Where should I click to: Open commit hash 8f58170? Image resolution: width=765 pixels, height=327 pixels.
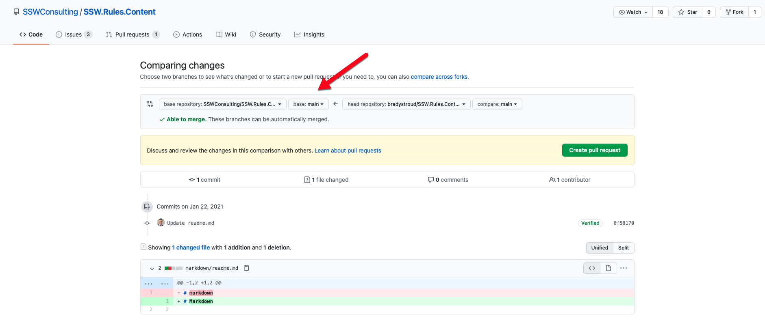[624, 223]
